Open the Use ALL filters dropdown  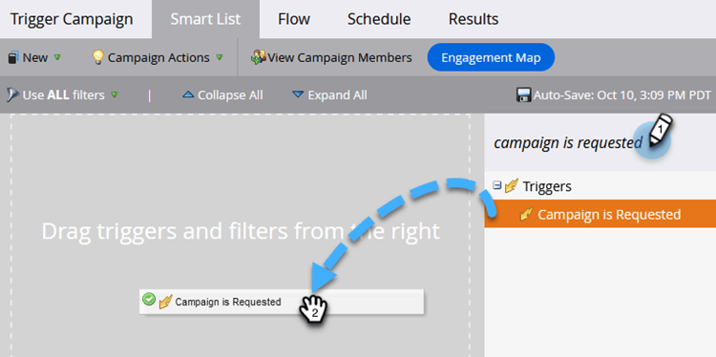click(115, 94)
